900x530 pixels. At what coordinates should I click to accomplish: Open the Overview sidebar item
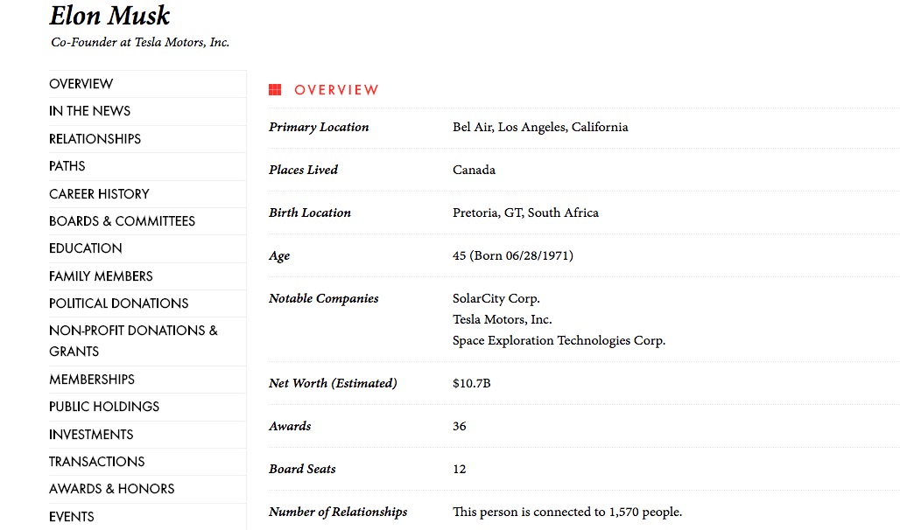click(81, 84)
